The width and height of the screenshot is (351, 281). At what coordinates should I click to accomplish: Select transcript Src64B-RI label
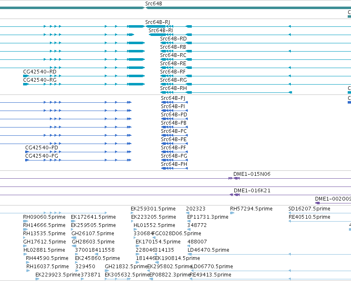161,31
